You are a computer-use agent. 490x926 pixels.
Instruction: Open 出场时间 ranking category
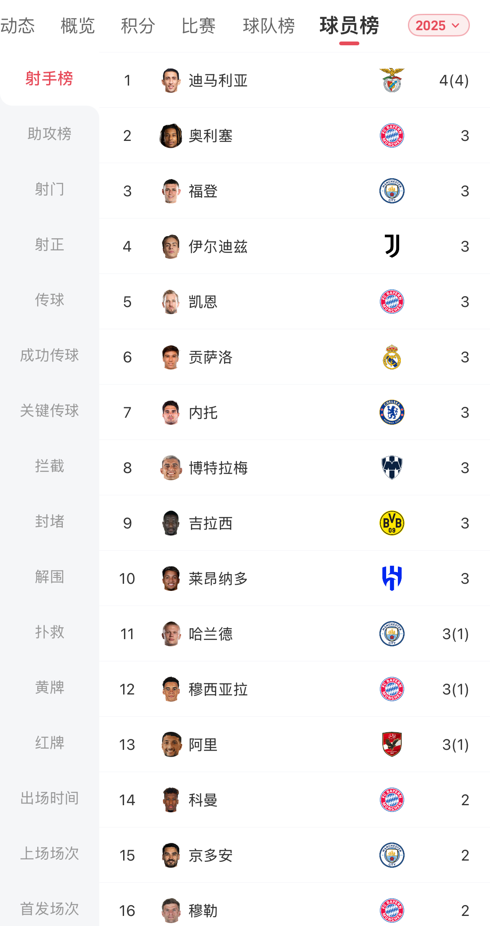(x=49, y=798)
